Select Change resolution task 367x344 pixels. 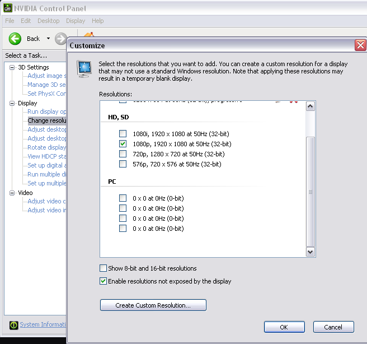[x=47, y=120]
